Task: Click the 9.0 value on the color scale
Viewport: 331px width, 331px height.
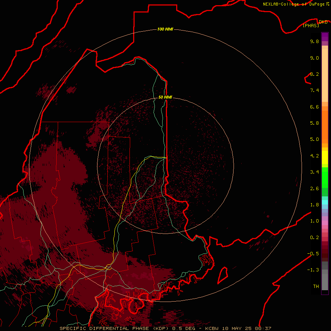Action: [x=314, y=58]
